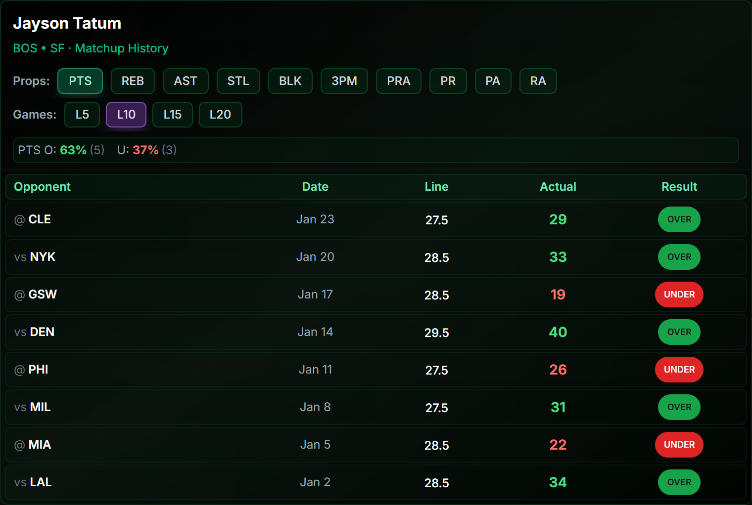Click the 29.5 line in DEN row
The width and height of the screenshot is (752, 505).
(436, 333)
